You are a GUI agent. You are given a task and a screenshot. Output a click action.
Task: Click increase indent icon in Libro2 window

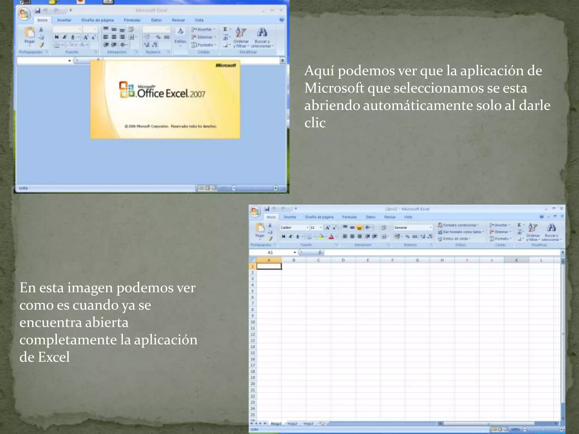point(375,236)
